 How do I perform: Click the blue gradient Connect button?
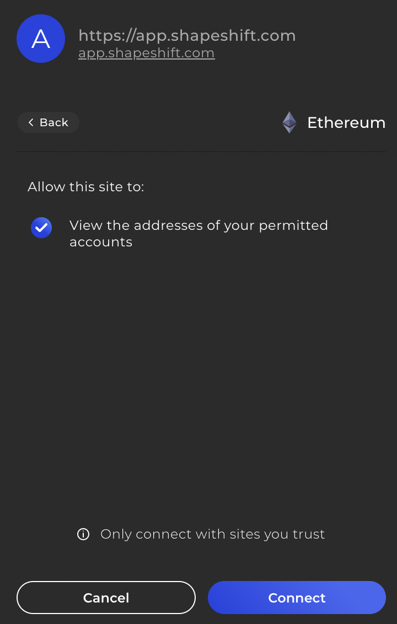(x=297, y=598)
